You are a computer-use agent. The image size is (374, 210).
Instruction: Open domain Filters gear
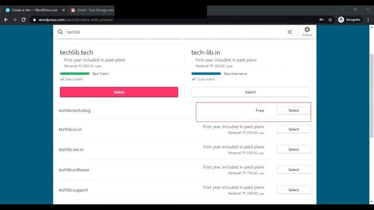307,32
